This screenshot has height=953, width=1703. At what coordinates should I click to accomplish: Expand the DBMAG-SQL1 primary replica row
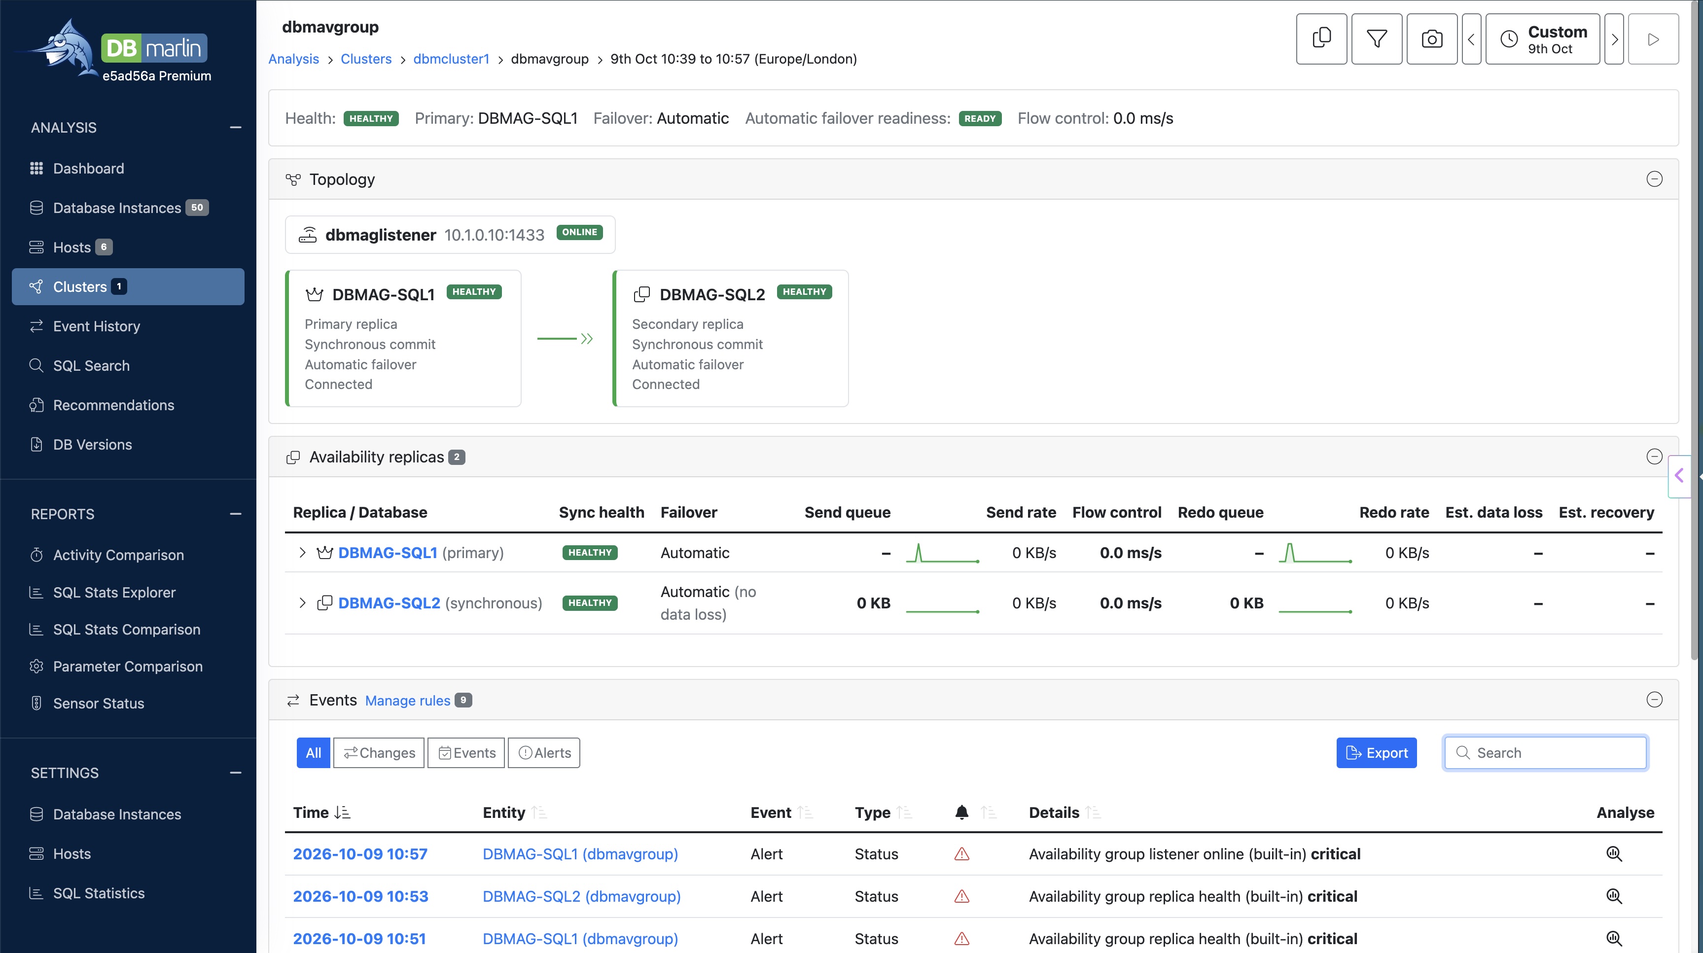point(302,553)
